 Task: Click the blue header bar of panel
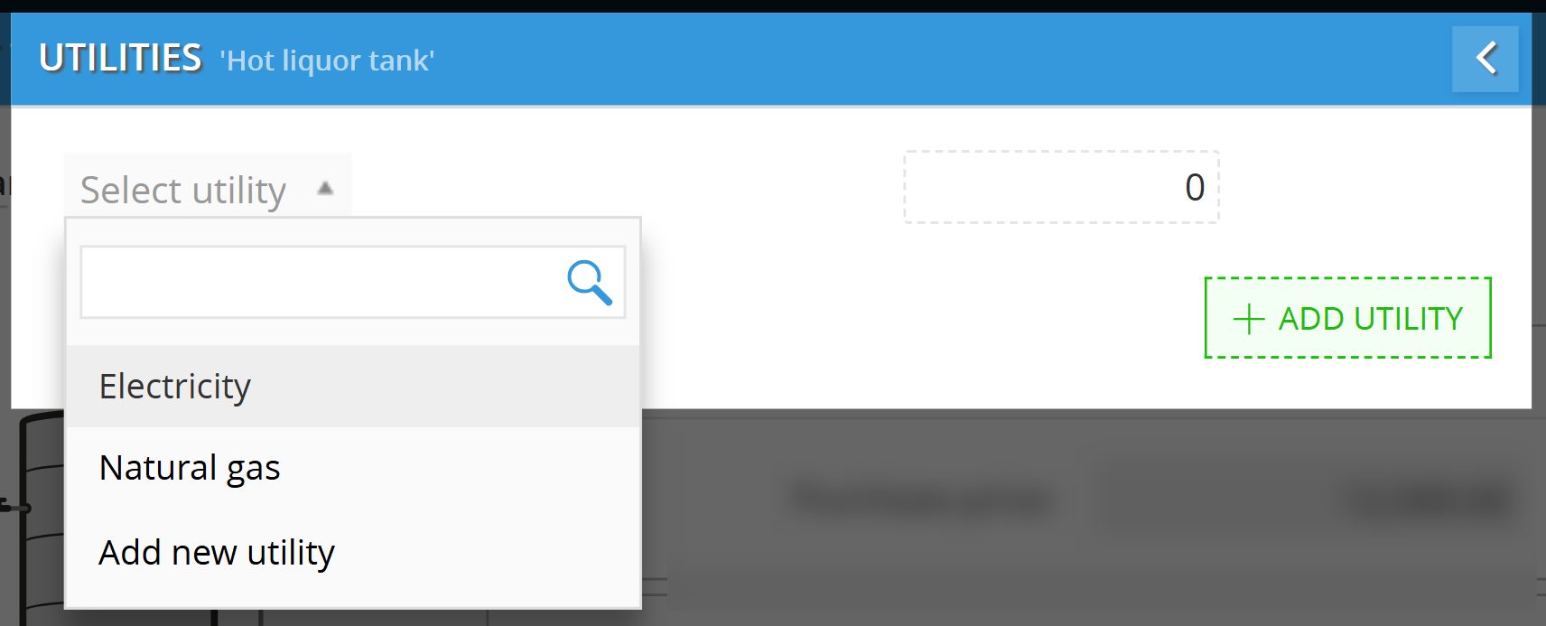[x=903, y=59]
